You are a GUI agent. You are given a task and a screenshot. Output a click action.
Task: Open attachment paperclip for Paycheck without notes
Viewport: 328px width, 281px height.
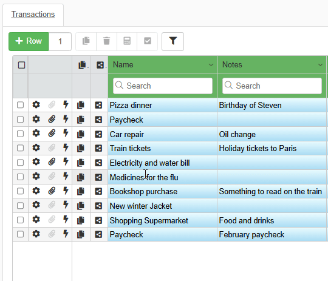click(52, 119)
